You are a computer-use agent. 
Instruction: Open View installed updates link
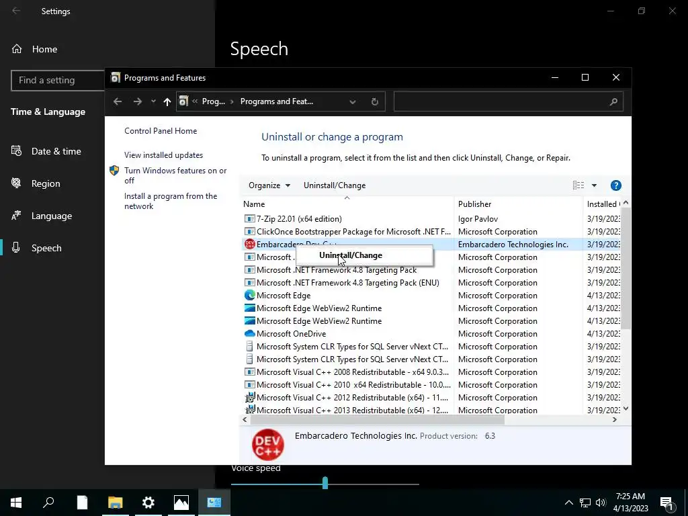point(163,155)
